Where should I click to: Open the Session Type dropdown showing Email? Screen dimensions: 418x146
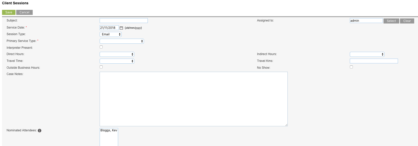(111, 34)
